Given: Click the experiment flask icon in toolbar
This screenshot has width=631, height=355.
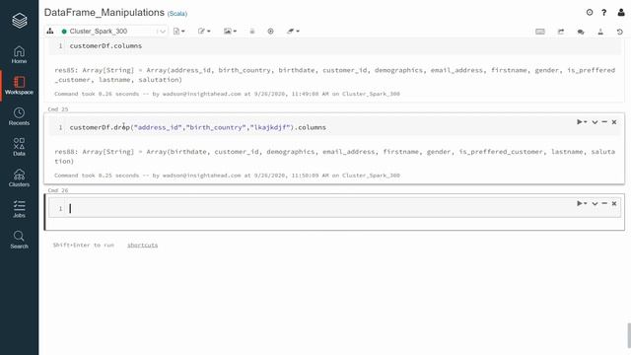Looking at the screenshot, I should (600, 32).
